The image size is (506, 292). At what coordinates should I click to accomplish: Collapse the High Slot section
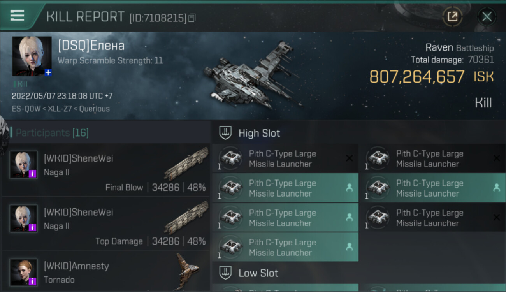[359, 133]
